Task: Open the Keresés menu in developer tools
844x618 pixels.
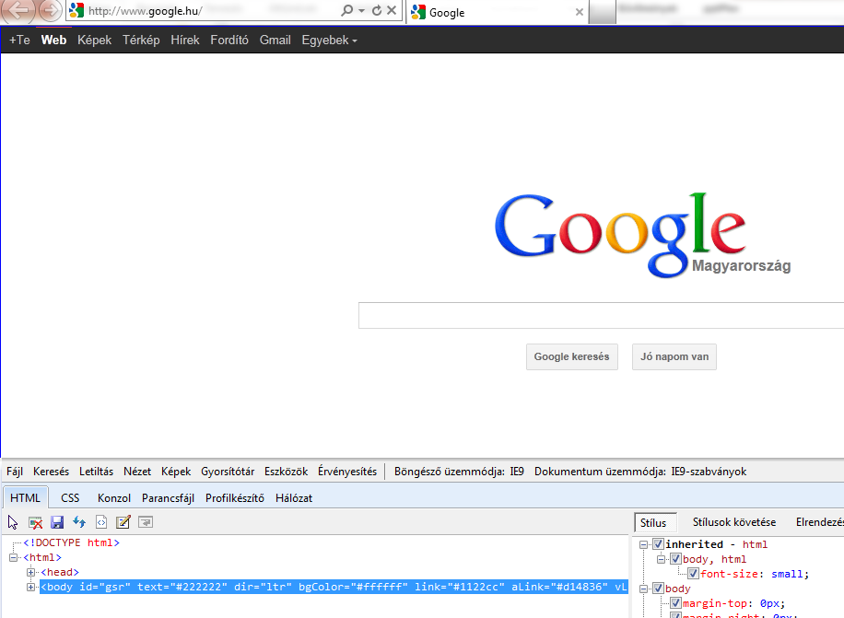Action: coord(51,472)
